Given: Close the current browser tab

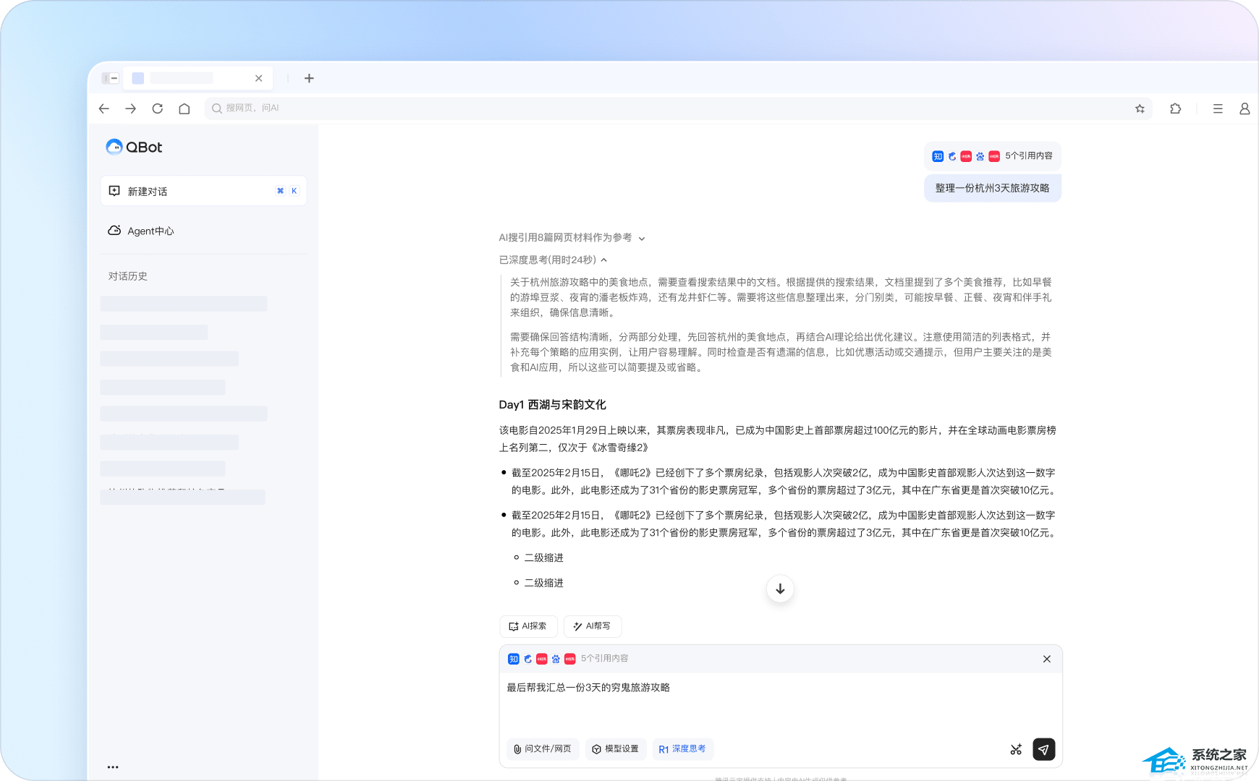Looking at the screenshot, I should coord(258,78).
